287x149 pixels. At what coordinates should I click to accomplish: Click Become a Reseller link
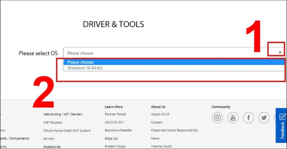click(x=118, y=130)
